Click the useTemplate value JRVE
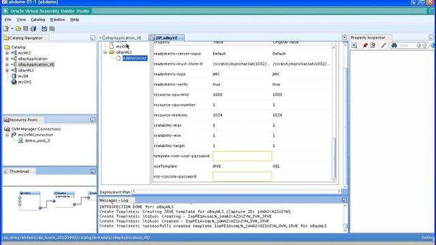The width and height of the screenshot is (436, 245). pos(217,166)
